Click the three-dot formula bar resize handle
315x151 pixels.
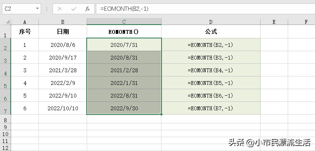[47, 9]
